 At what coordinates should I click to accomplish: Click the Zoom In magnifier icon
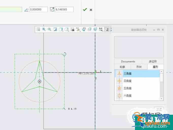pyautogui.click(x=44, y=29)
